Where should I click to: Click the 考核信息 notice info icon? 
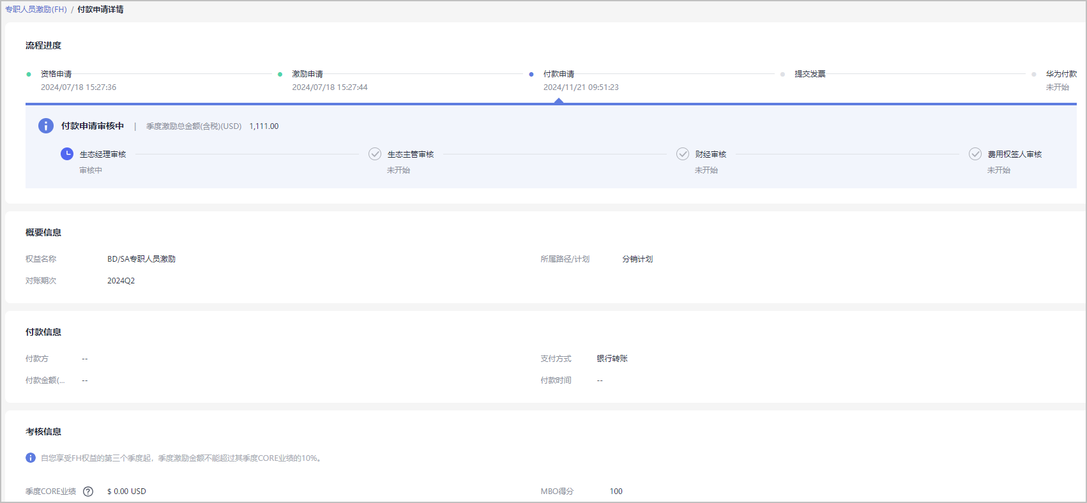pyautogui.click(x=31, y=458)
